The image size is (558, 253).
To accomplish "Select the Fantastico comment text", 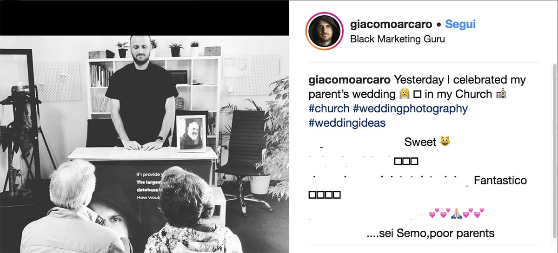I will point(500,180).
